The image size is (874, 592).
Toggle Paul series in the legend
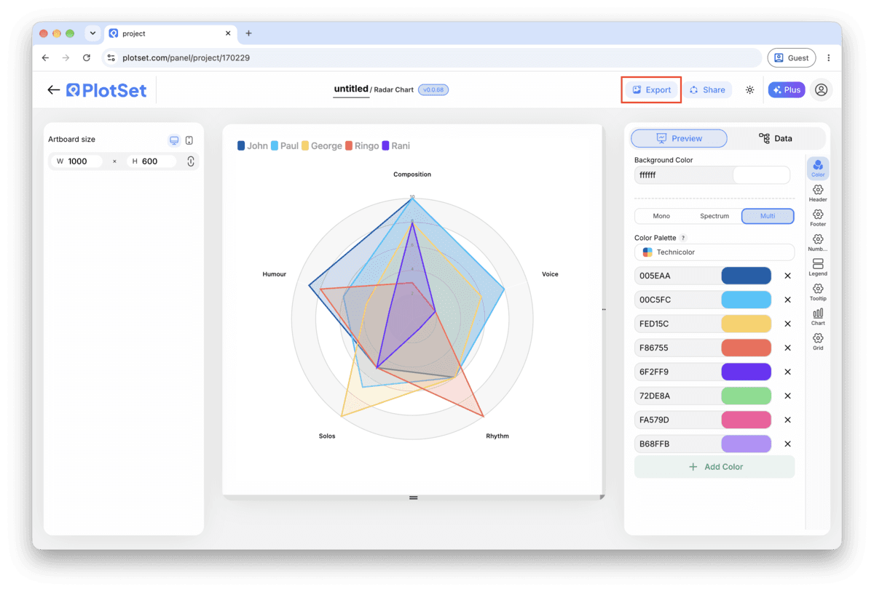pyautogui.click(x=285, y=145)
